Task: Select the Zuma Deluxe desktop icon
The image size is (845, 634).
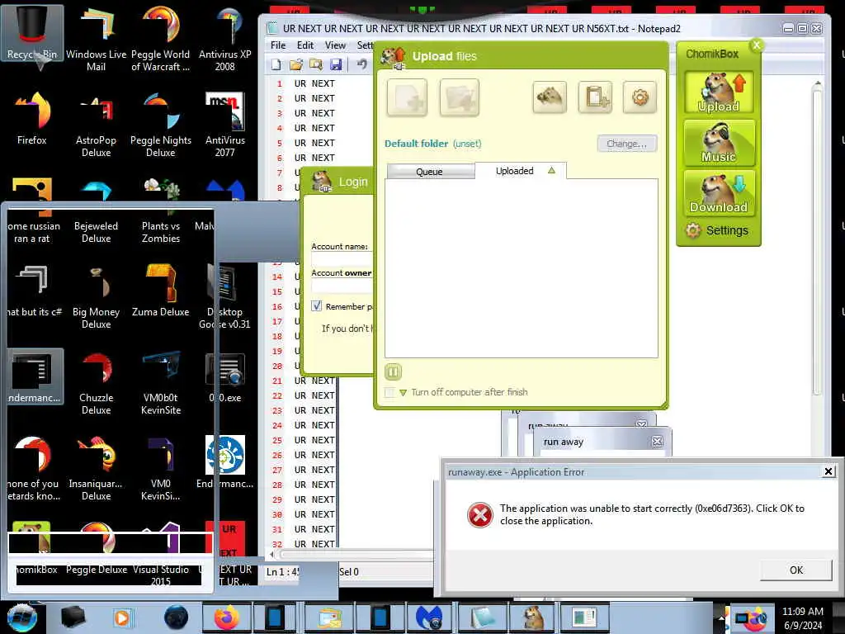Action: 161,291
